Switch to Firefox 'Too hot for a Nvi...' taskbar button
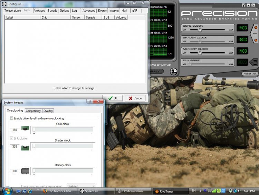This screenshot has height=195, width=259. tap(59, 191)
